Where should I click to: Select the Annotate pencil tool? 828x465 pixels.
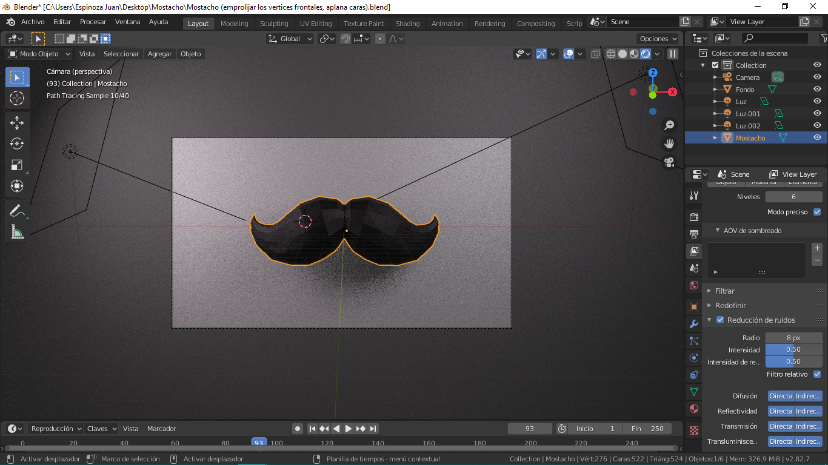click(x=17, y=211)
